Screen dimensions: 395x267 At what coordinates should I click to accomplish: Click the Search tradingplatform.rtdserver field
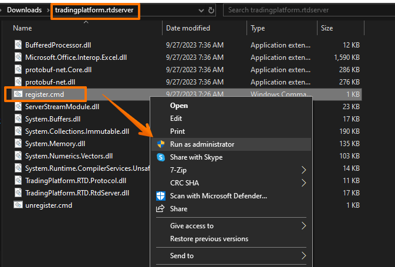305,10
